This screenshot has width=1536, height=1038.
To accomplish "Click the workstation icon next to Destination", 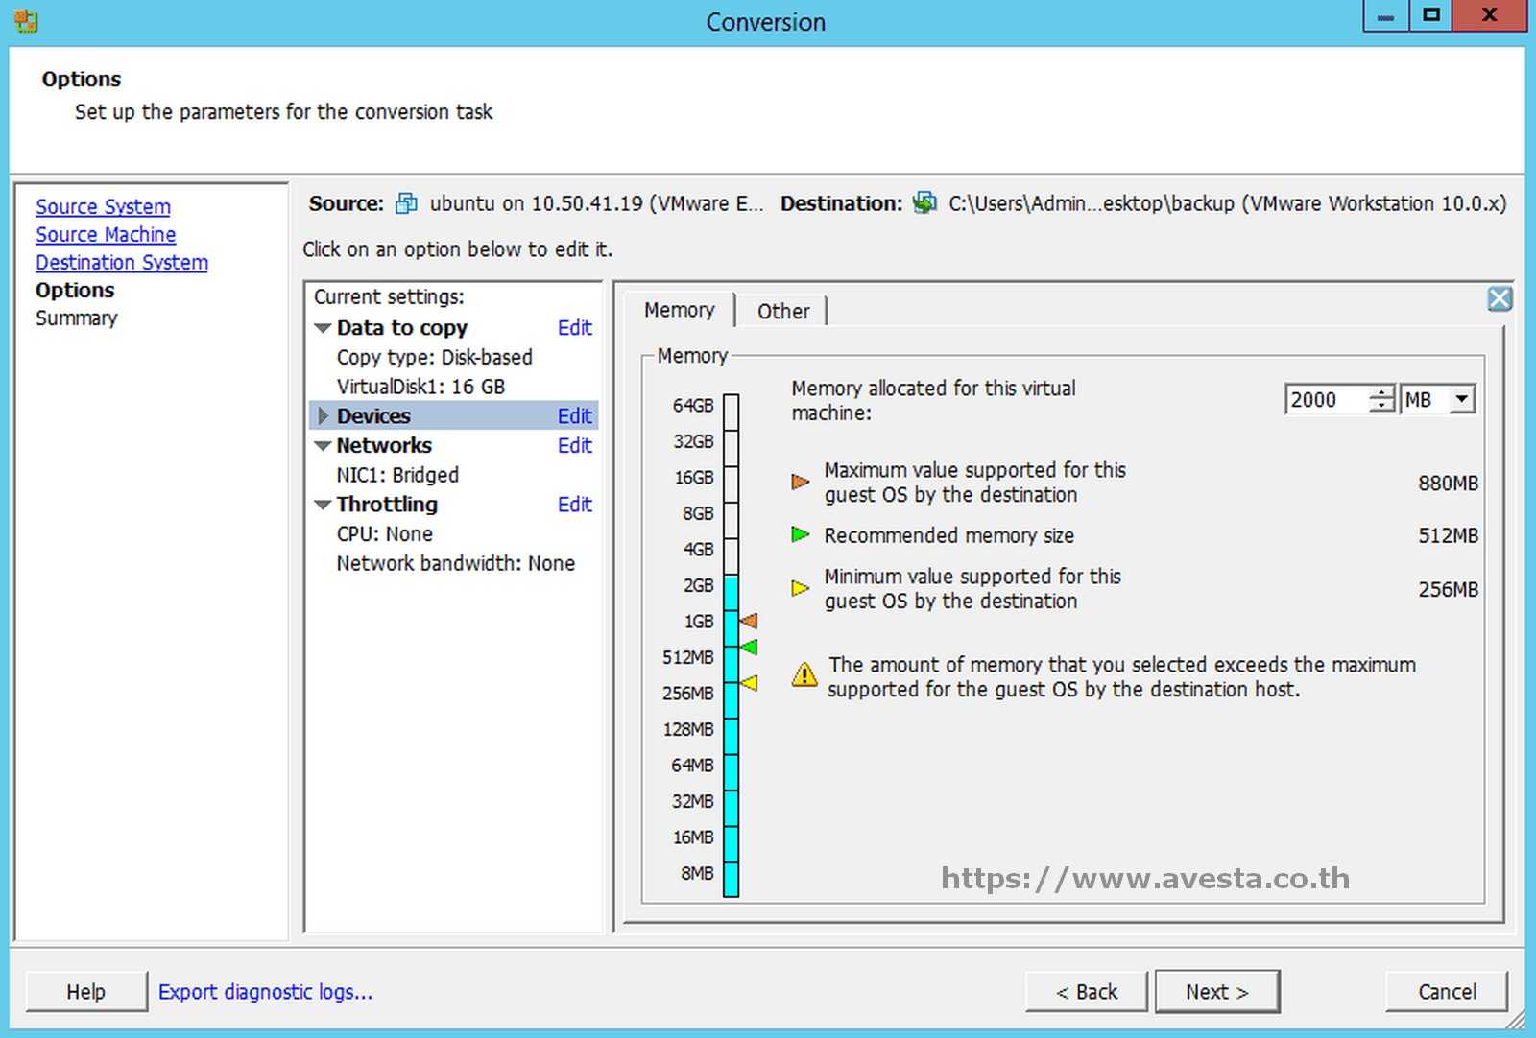I will 923,202.
